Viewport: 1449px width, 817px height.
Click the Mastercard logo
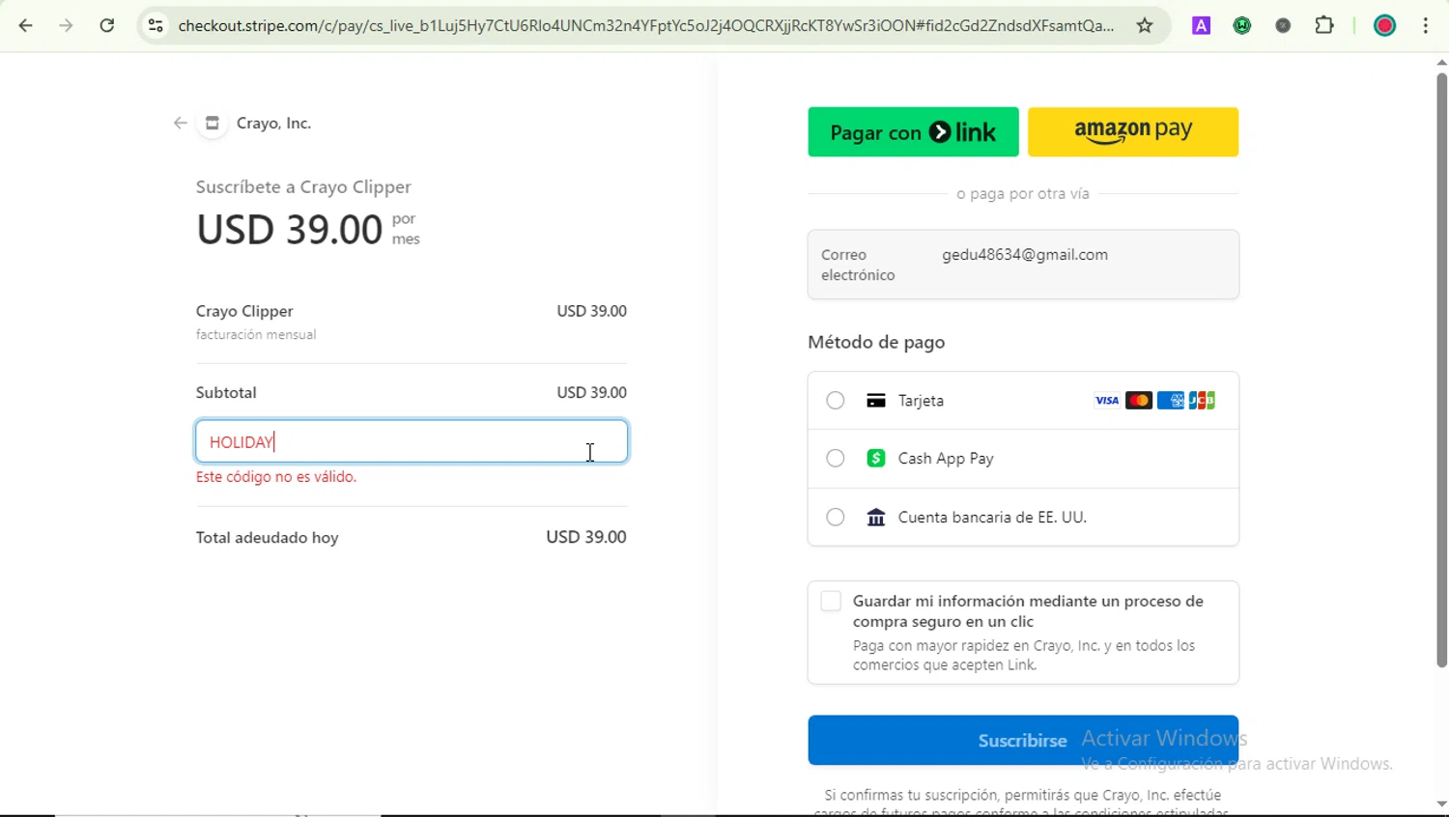click(1139, 401)
